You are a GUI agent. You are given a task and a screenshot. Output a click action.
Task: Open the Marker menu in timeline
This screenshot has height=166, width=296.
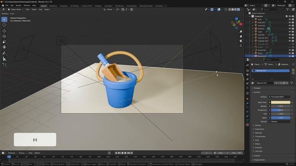(x=37, y=153)
